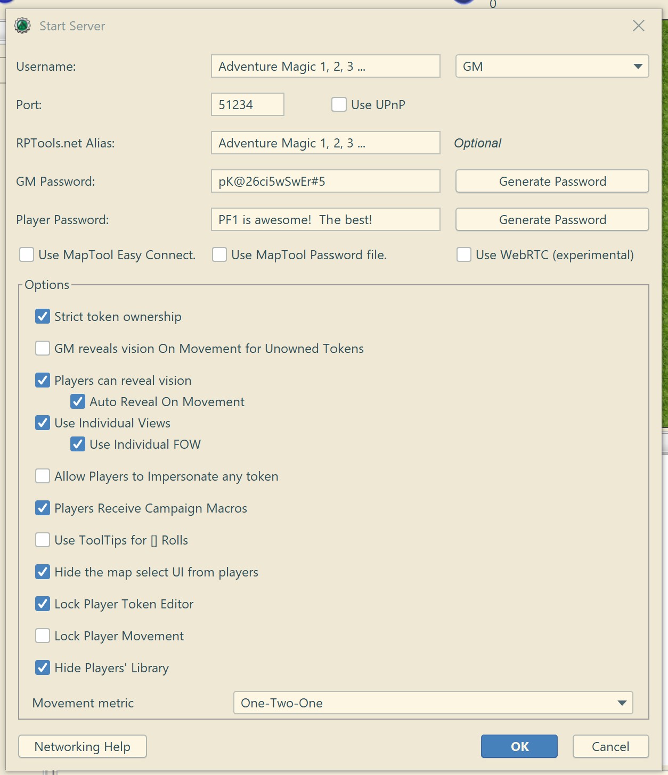Viewport: 668px width, 775px height.
Task: Enable Use MapTool Easy Connect
Action: 27,254
